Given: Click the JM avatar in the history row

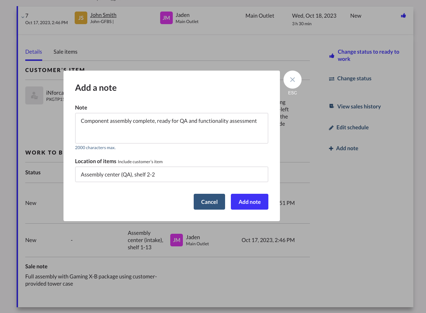Looking at the screenshot, I should tap(176, 240).
